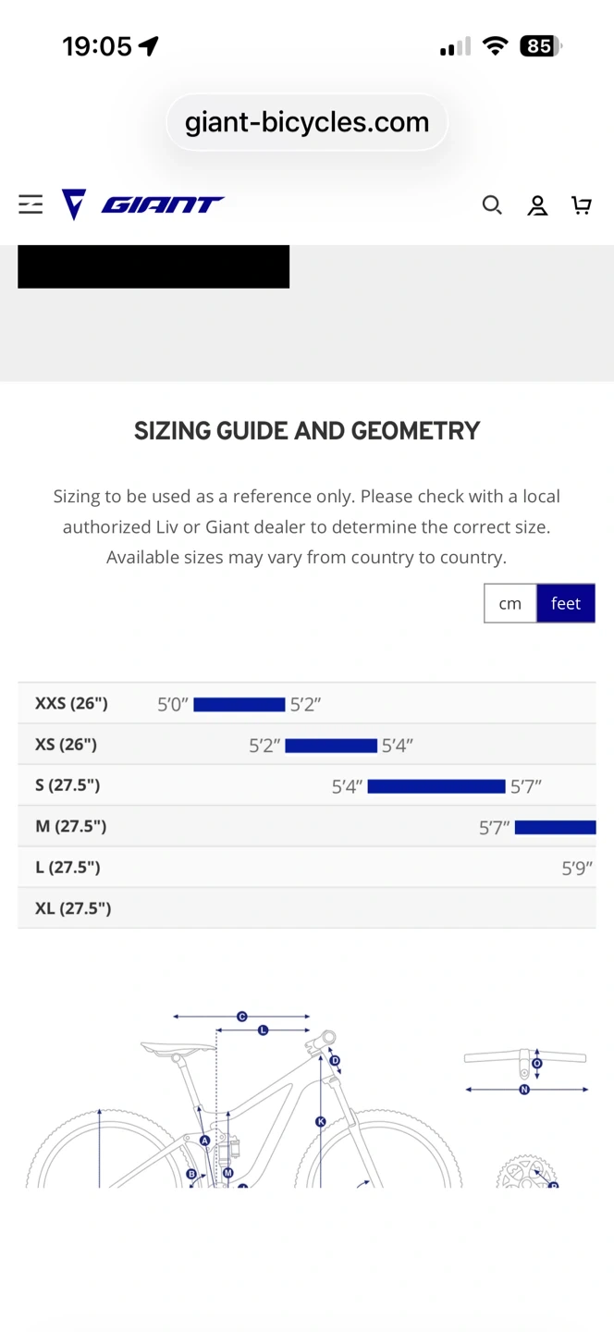This screenshot has width=614, height=1332.
Task: Tap the giant-bicycles.com address bar
Action: pyautogui.click(x=307, y=122)
